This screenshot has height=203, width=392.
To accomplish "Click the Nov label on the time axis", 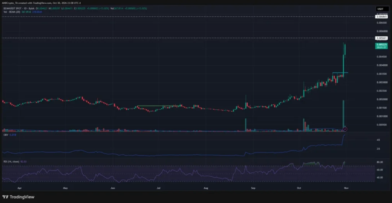I will click(346, 188).
